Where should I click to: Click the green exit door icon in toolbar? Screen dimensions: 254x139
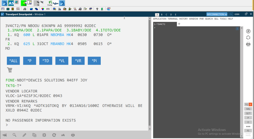coord(102,9)
